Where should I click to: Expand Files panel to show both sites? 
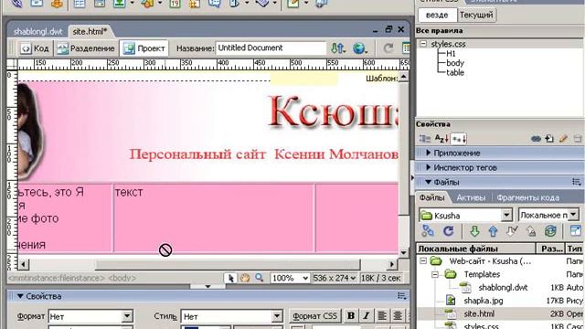point(576,231)
